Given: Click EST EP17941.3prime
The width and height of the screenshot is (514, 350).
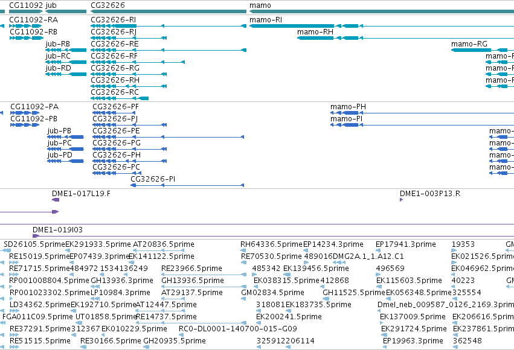Looking at the screenshot, I should coord(405,244).
